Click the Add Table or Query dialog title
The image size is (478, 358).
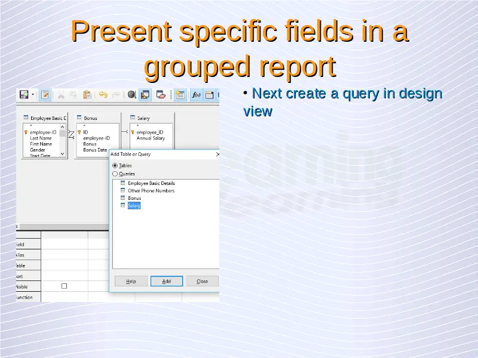click(130, 155)
